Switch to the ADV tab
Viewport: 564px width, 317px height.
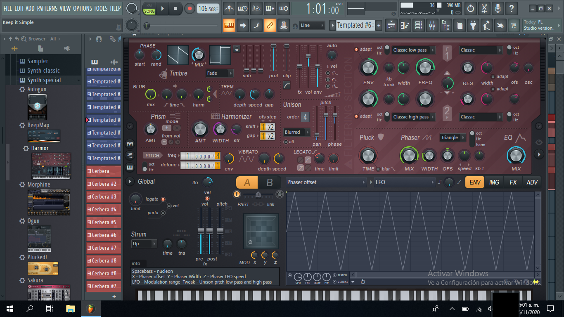point(532,182)
